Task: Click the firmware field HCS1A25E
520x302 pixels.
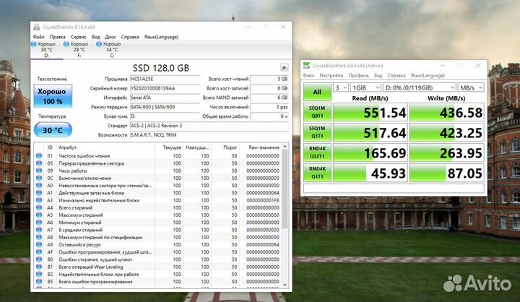Action: pyautogui.click(x=165, y=79)
